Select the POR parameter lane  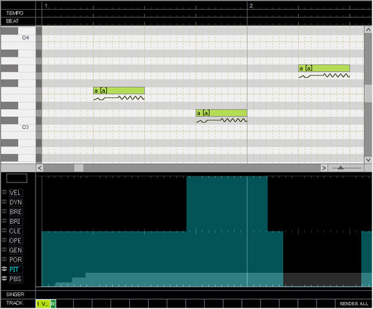click(16, 260)
